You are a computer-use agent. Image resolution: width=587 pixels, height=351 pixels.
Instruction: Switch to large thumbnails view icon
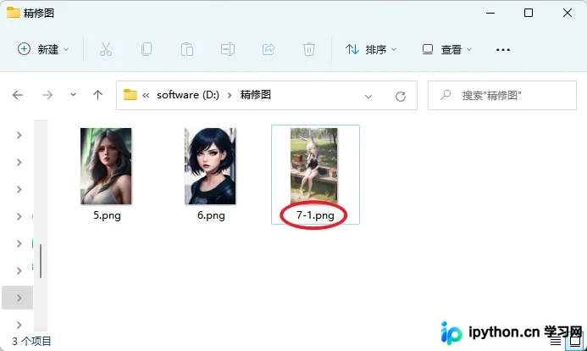[575, 341]
